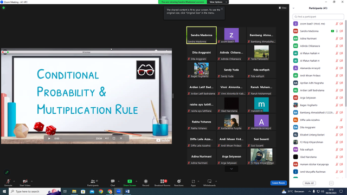Image resolution: width=347 pixels, height=195 pixels.
Task: Select the Bagas Yogiharto video tile
Action: (201, 70)
